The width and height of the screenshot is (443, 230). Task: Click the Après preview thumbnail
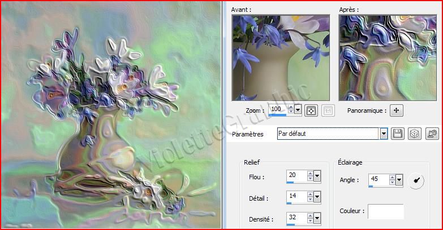(x=388, y=57)
